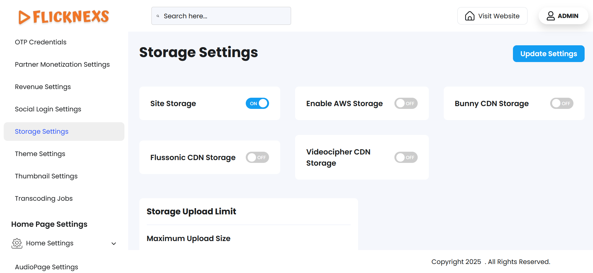The image size is (593, 273).
Task: Click the admin user profile icon
Action: point(550,16)
